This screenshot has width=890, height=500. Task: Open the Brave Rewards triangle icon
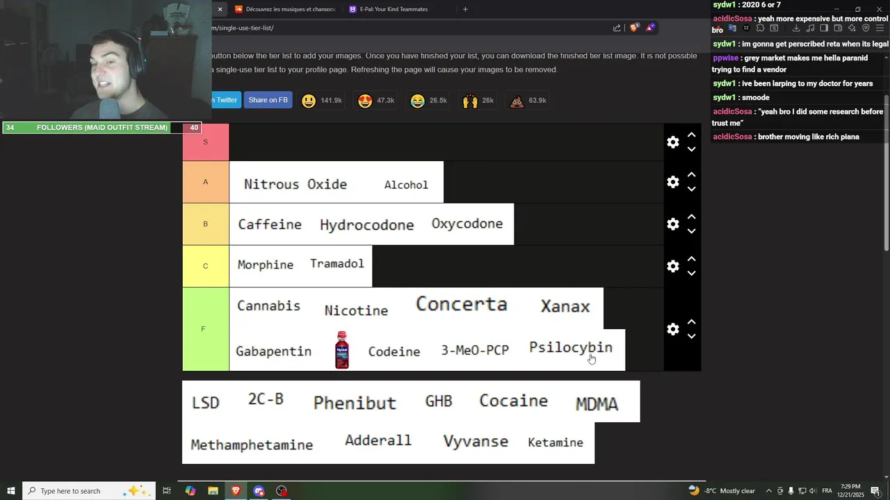650,28
